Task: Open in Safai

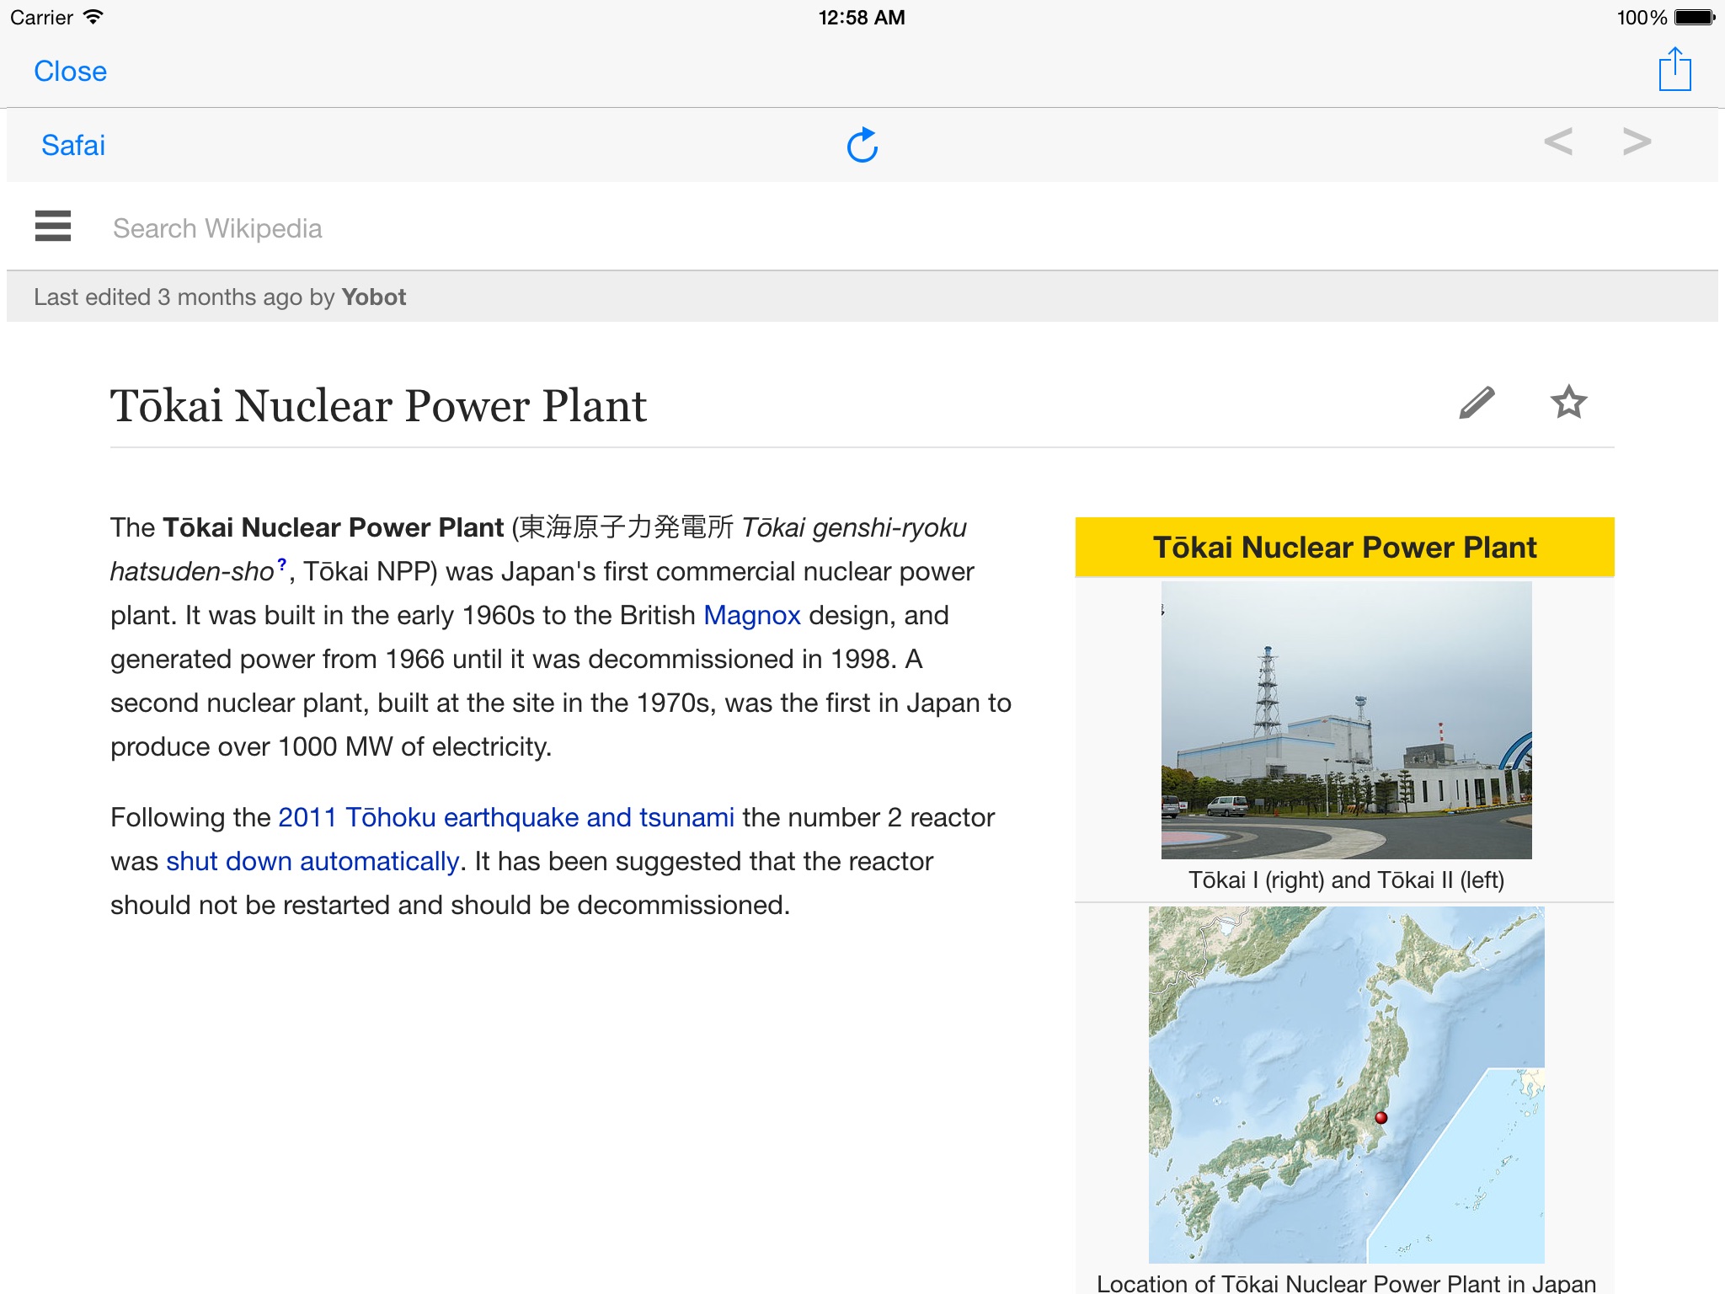Action: 73,146
